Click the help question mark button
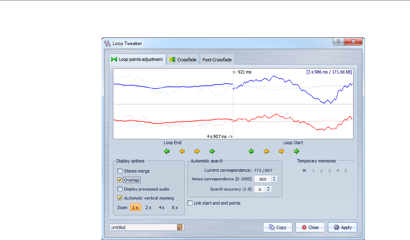The width and height of the screenshot is (410, 240). [x=338, y=41]
